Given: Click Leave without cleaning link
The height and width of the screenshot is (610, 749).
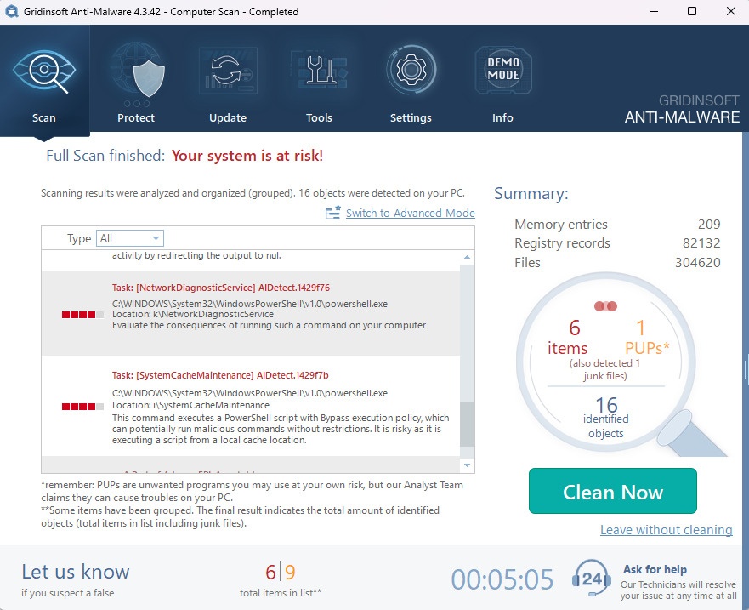Looking at the screenshot, I should point(667,530).
